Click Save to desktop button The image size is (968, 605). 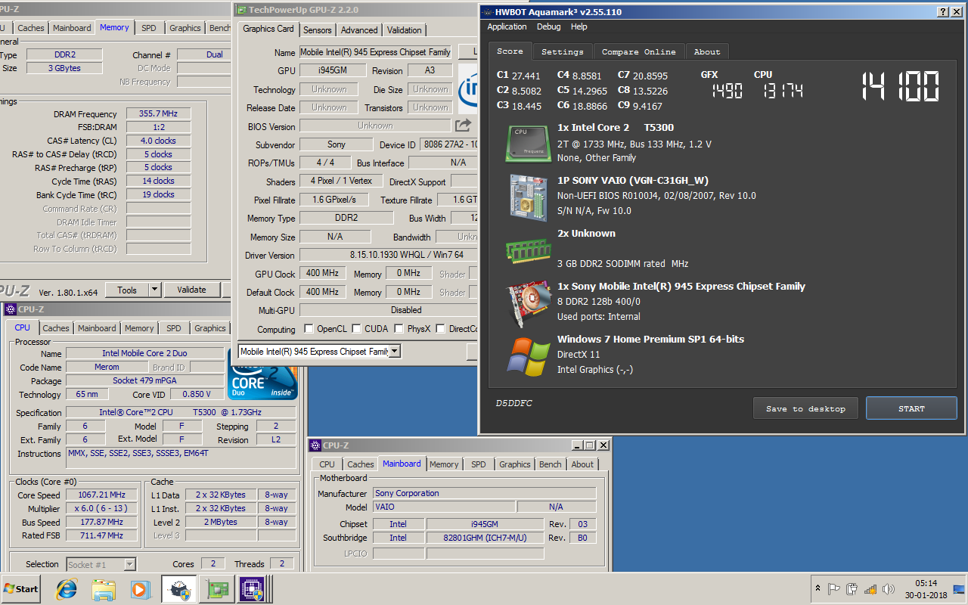tap(805, 408)
